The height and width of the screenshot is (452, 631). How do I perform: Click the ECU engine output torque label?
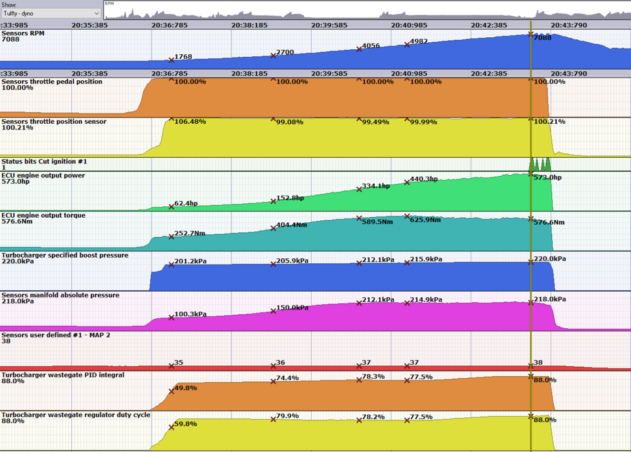click(44, 215)
